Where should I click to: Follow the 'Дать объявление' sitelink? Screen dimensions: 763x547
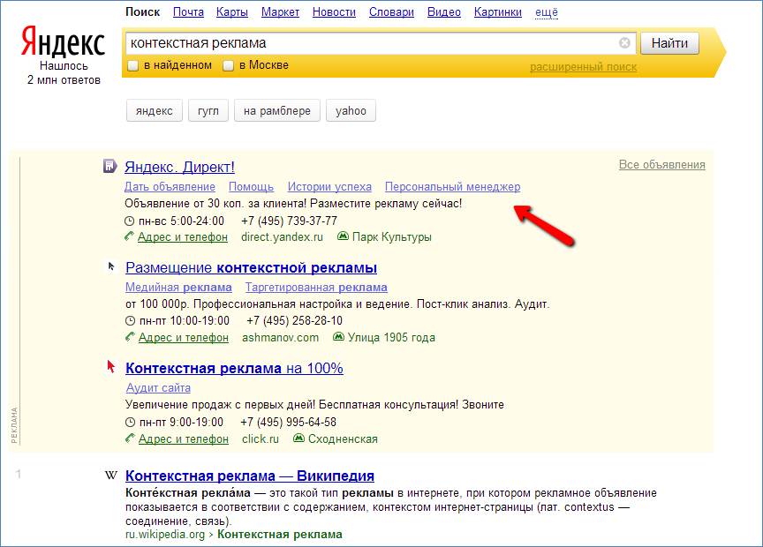pyautogui.click(x=170, y=187)
